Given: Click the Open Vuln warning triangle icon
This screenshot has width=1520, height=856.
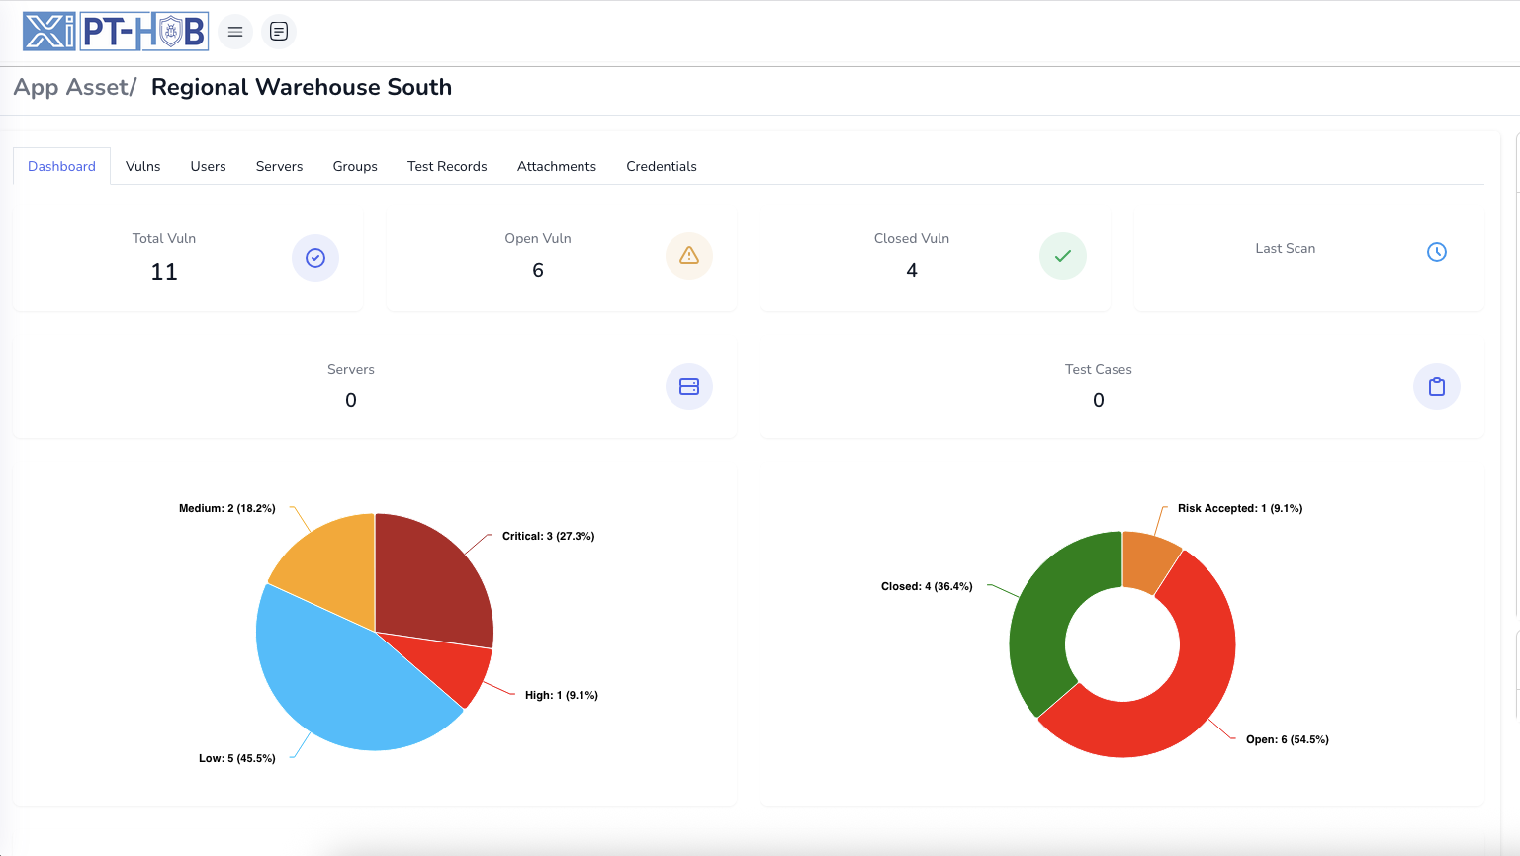Looking at the screenshot, I should pyautogui.click(x=689, y=256).
